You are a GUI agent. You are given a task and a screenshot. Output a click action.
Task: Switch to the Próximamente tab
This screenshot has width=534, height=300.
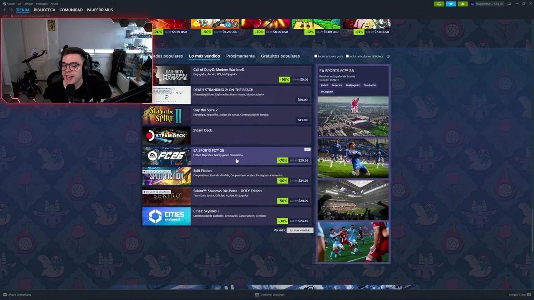pos(240,56)
